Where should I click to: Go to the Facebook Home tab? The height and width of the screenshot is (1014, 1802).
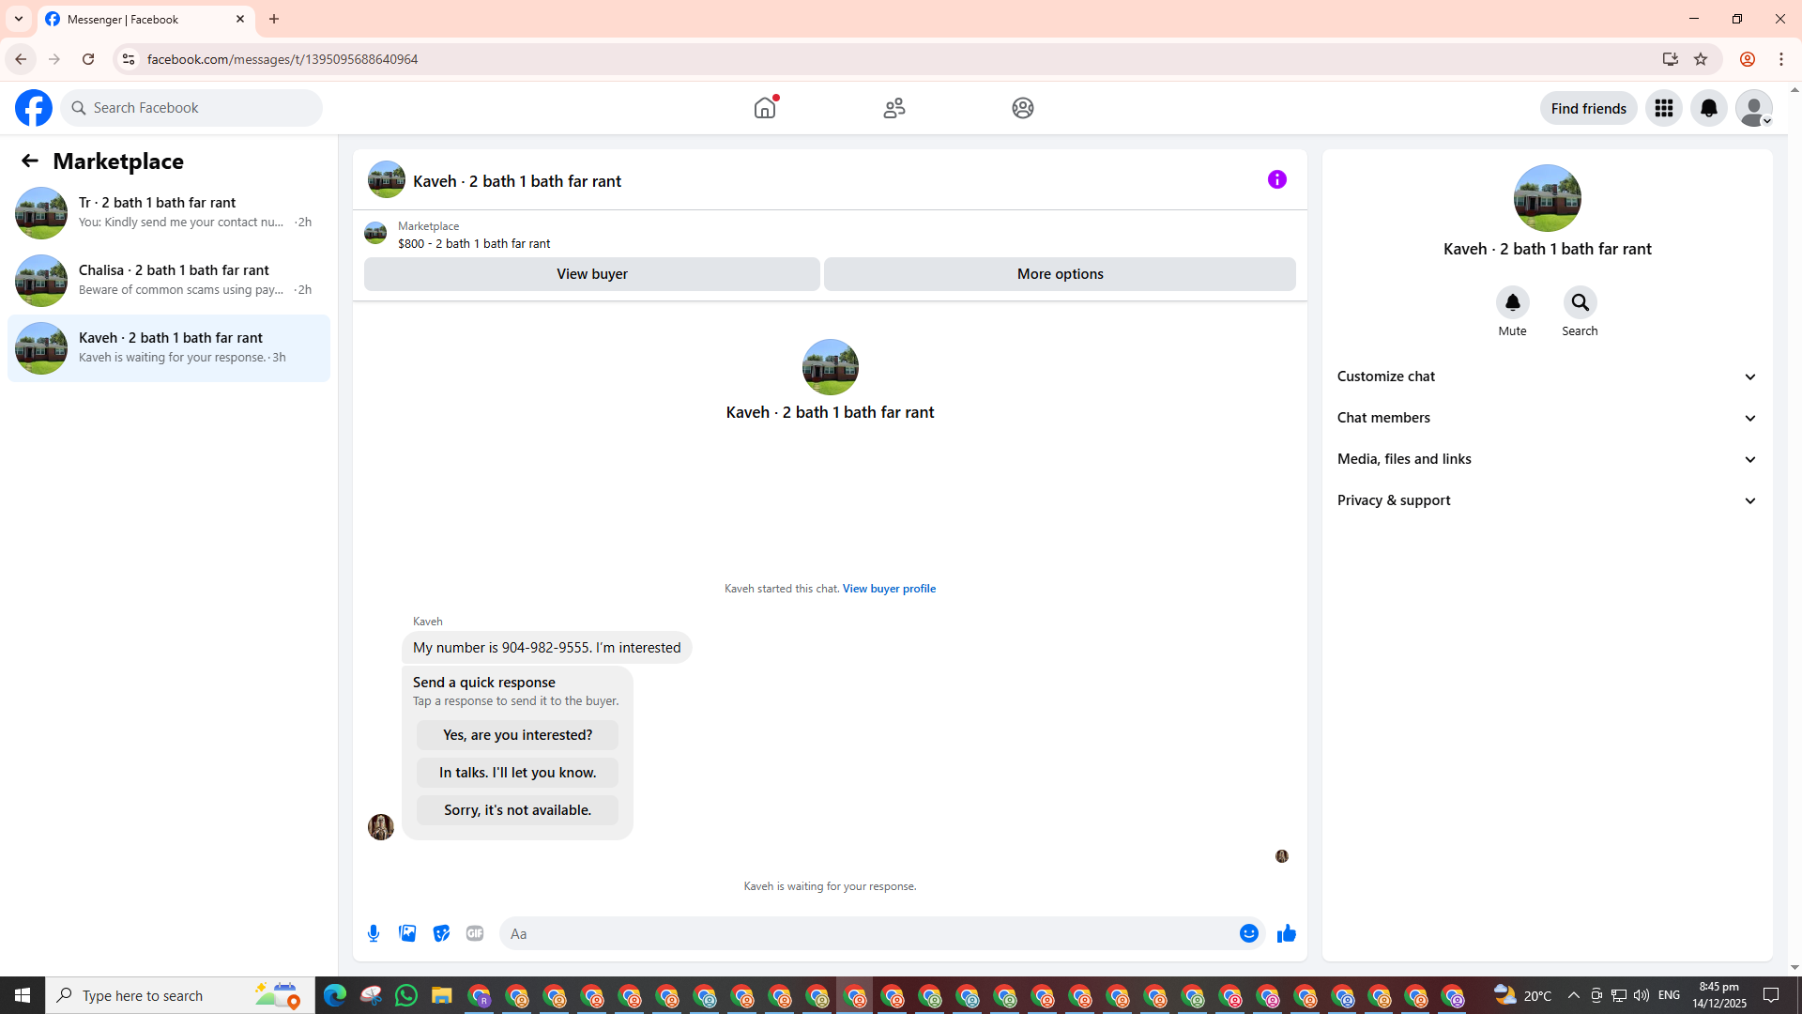pos(765,108)
